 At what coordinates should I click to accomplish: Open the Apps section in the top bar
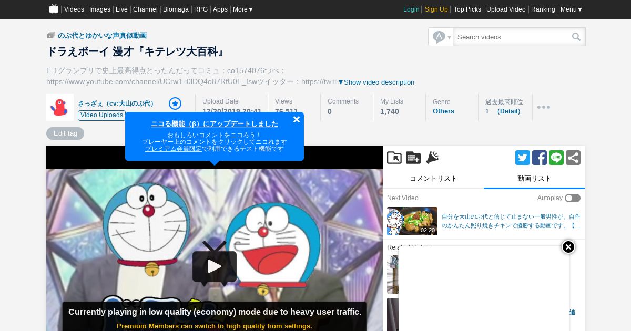220,9
